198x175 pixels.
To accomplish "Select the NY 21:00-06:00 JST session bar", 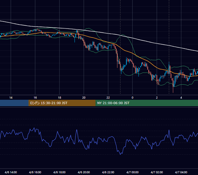I will [x=146, y=103].
